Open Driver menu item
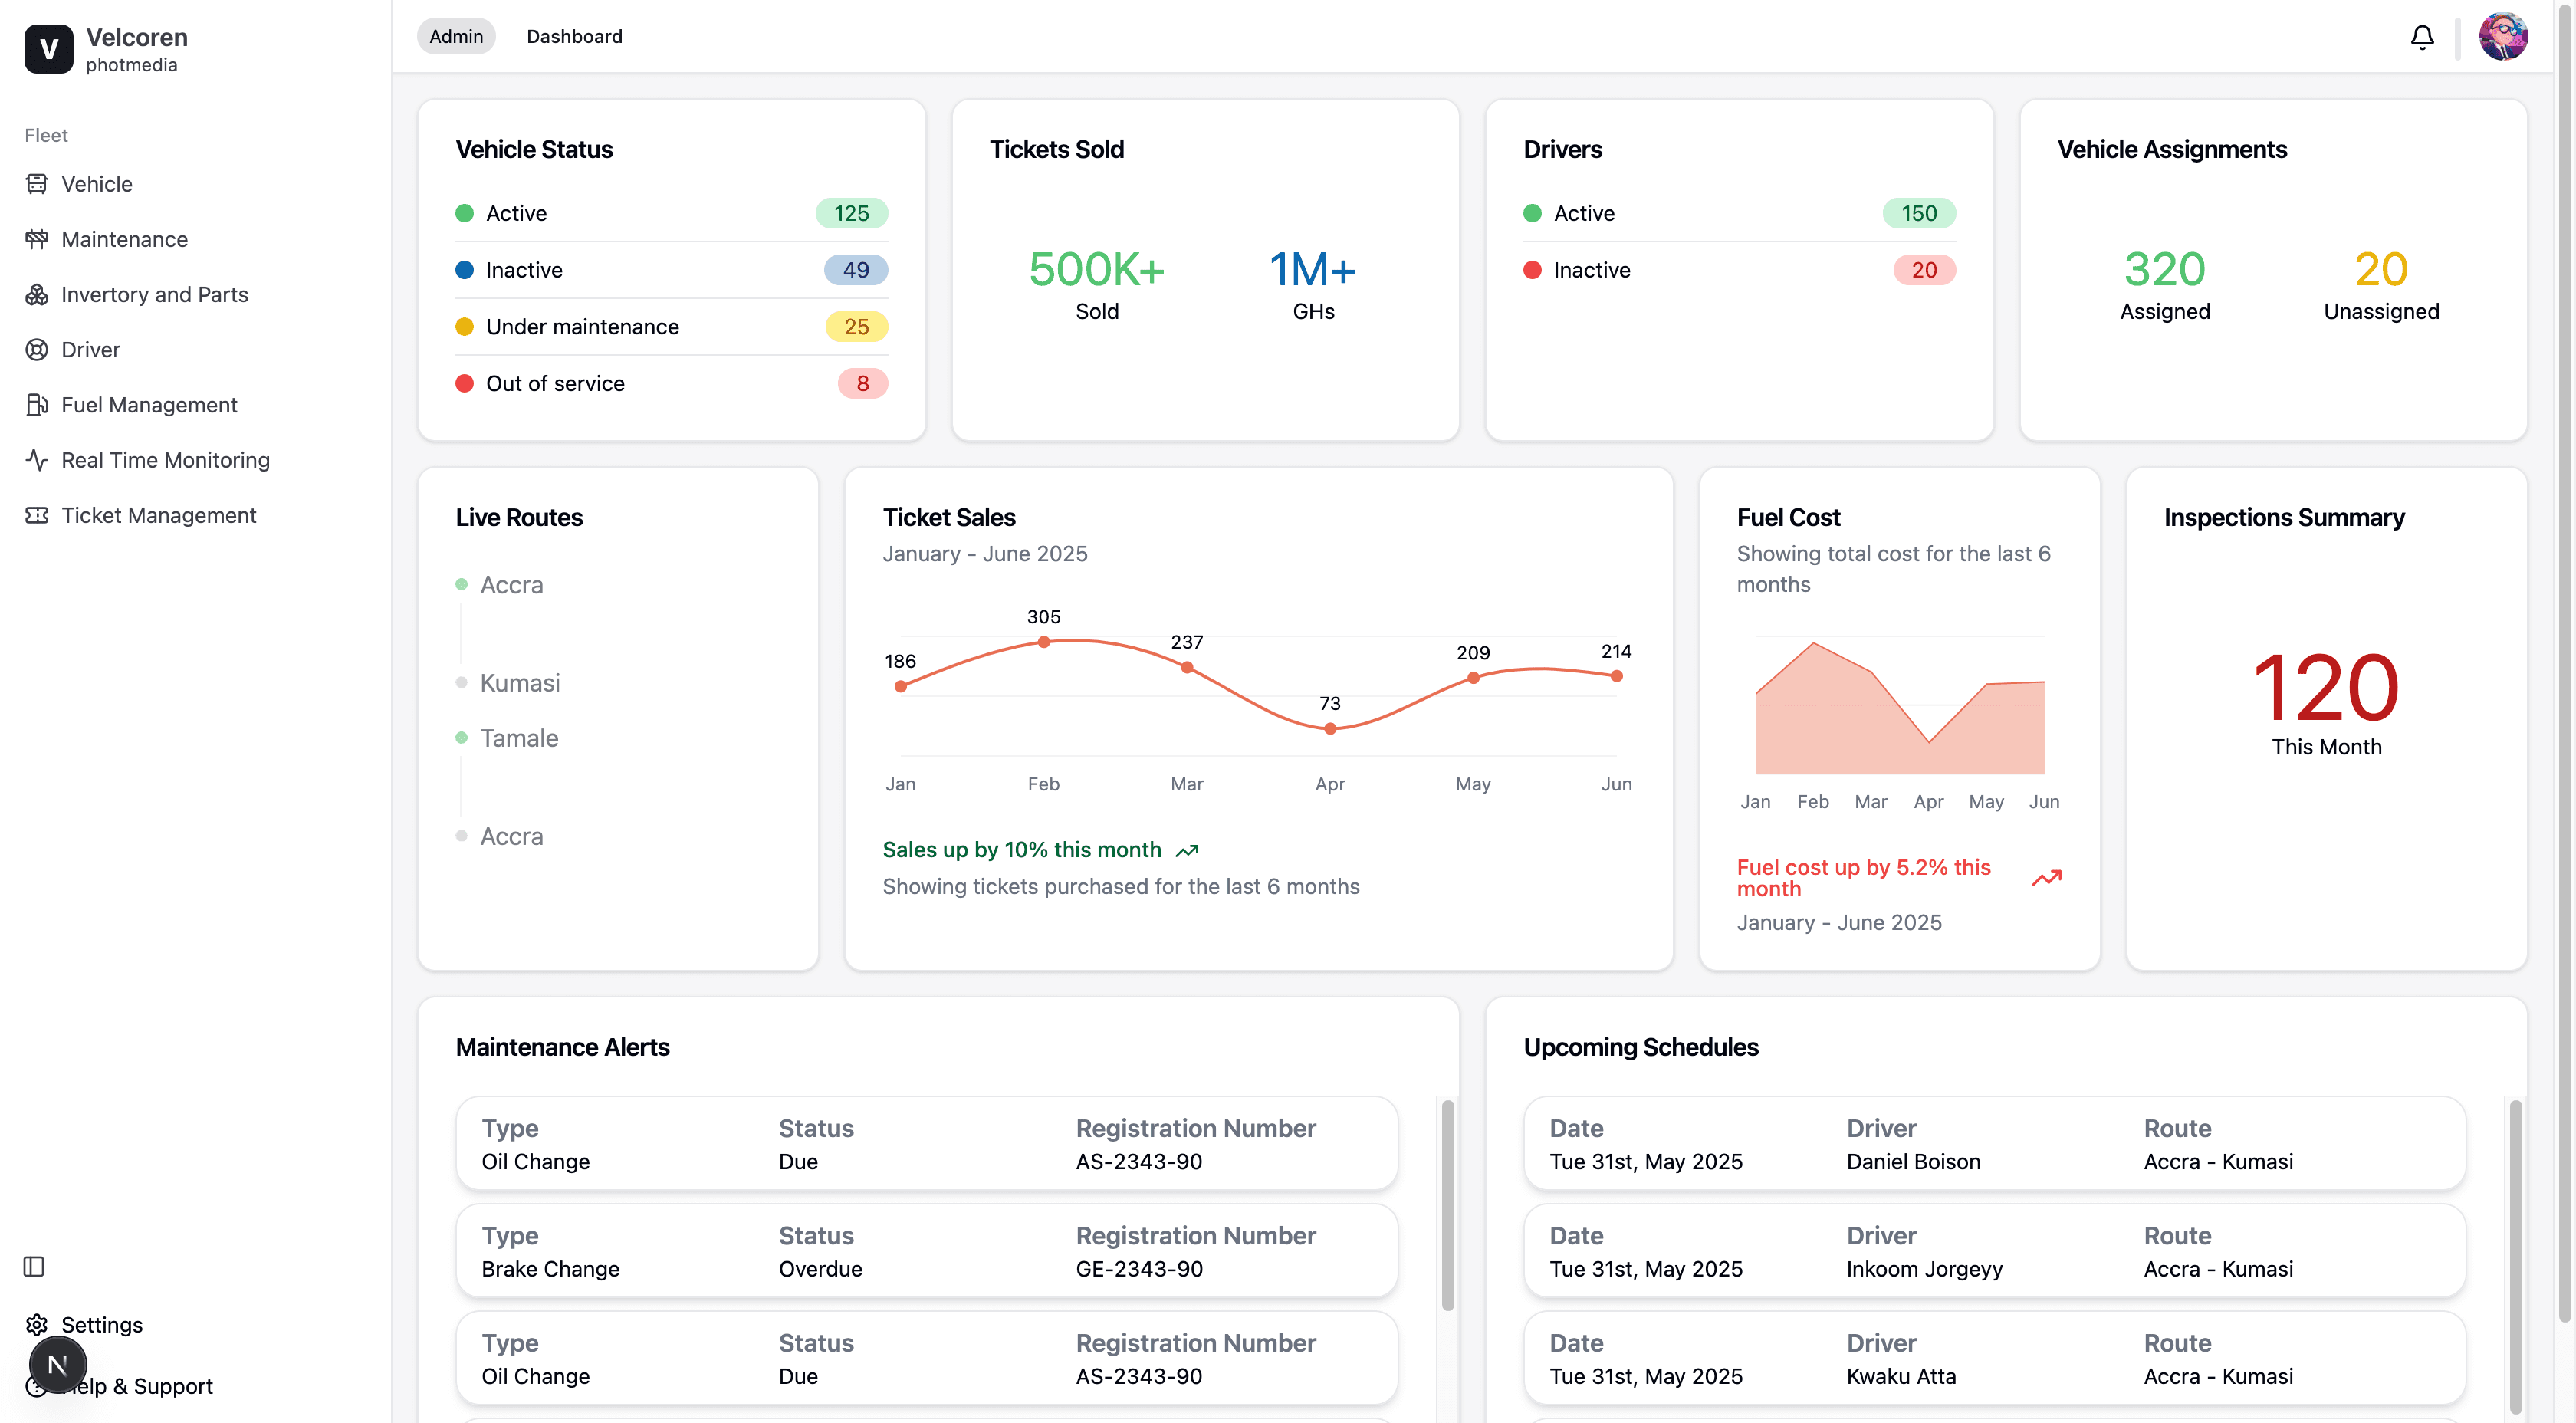2576x1423 pixels. pos(90,349)
